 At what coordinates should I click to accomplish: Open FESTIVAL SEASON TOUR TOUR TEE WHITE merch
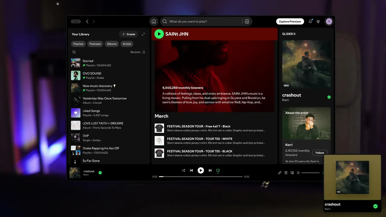[214, 141]
